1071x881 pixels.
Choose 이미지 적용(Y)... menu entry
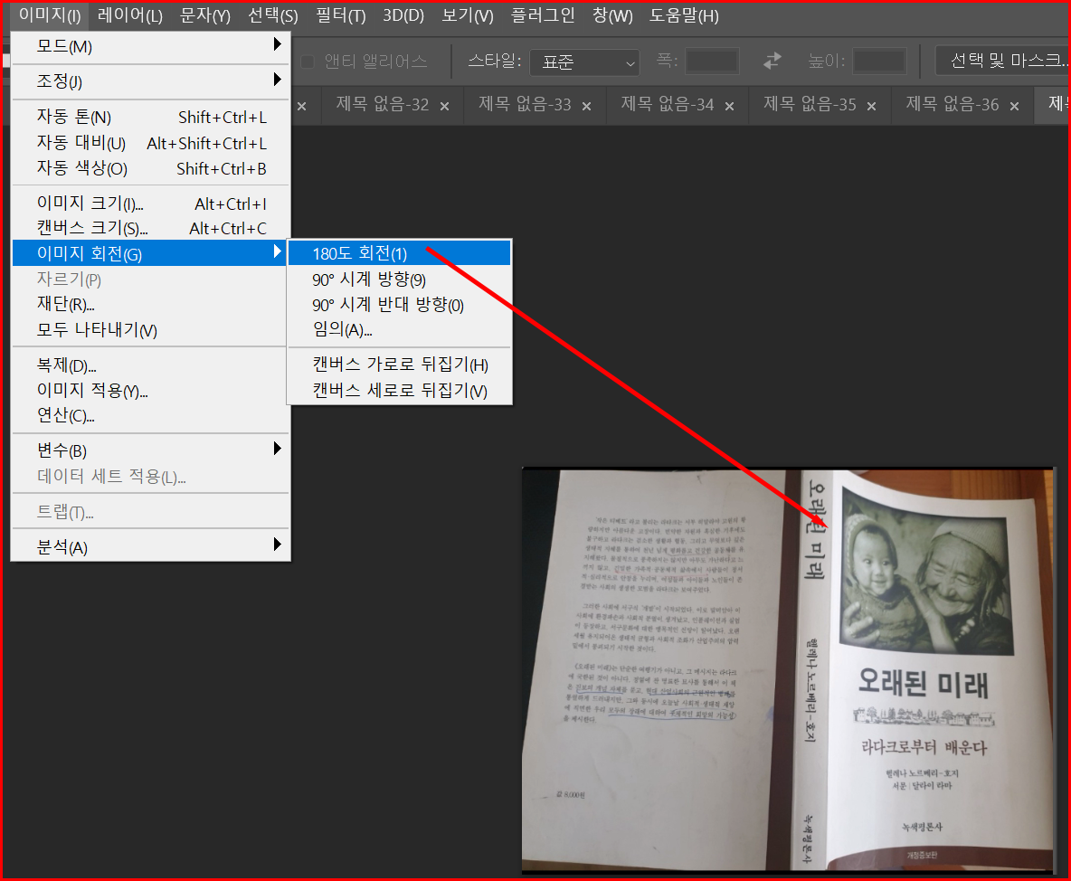[x=151, y=390]
